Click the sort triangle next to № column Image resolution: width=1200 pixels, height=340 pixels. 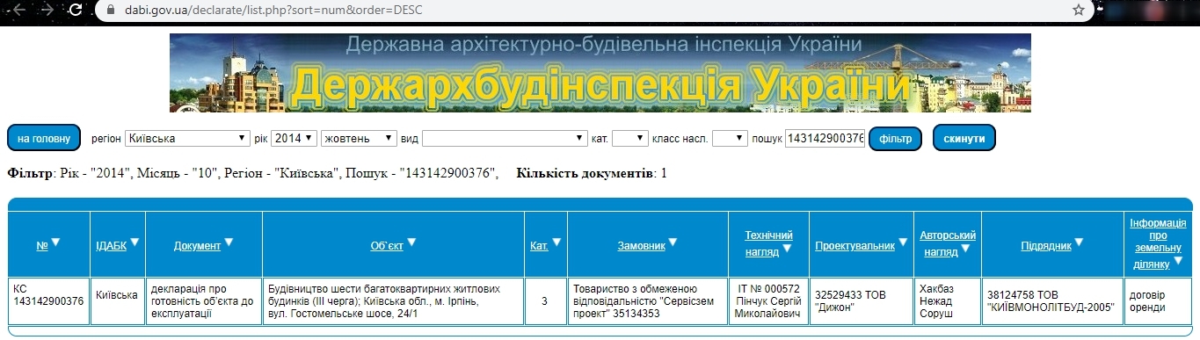pos(55,242)
